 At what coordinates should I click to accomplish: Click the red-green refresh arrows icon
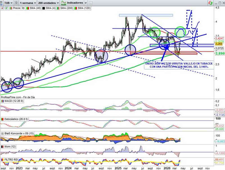point(210,3)
